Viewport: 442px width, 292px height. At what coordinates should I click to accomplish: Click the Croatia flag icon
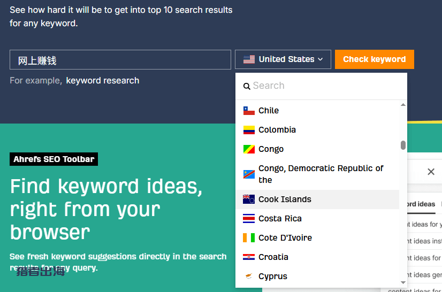click(x=249, y=257)
